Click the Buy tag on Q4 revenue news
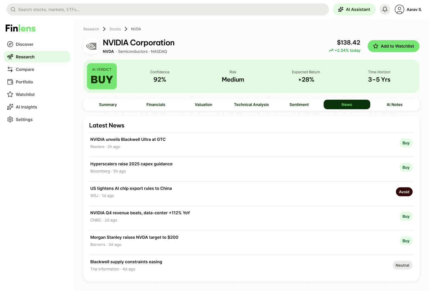Image resolution: width=429 pixels, height=291 pixels. 406,216
